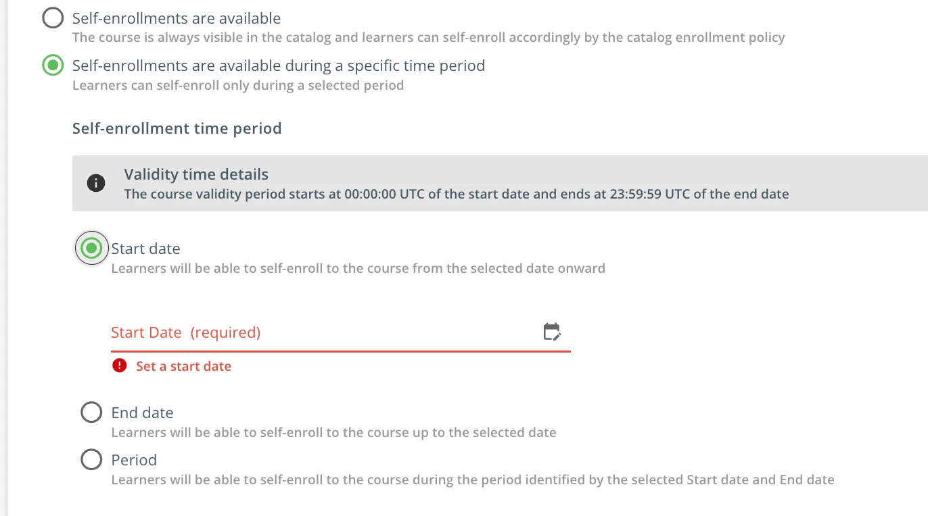Screen dimensions: 928x516
Task: Select the "Self-enrollments are available" radio button
Action: coord(53,18)
